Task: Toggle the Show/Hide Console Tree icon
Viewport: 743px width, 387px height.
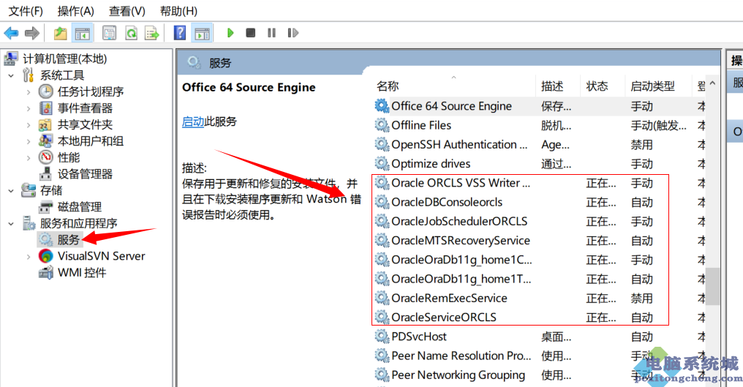Action: 82,33
